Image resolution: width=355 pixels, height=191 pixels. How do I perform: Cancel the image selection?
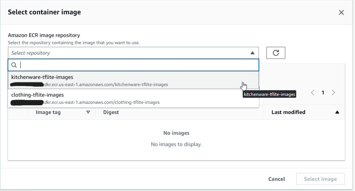tap(277, 179)
